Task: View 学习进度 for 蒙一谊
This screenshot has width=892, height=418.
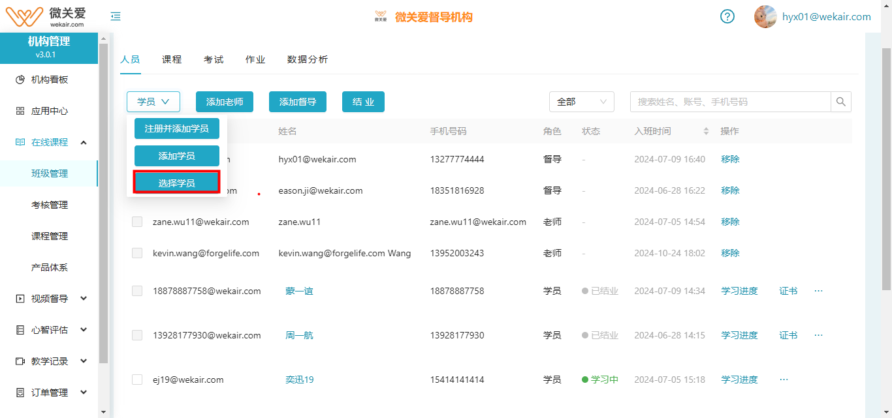Action: coord(739,291)
